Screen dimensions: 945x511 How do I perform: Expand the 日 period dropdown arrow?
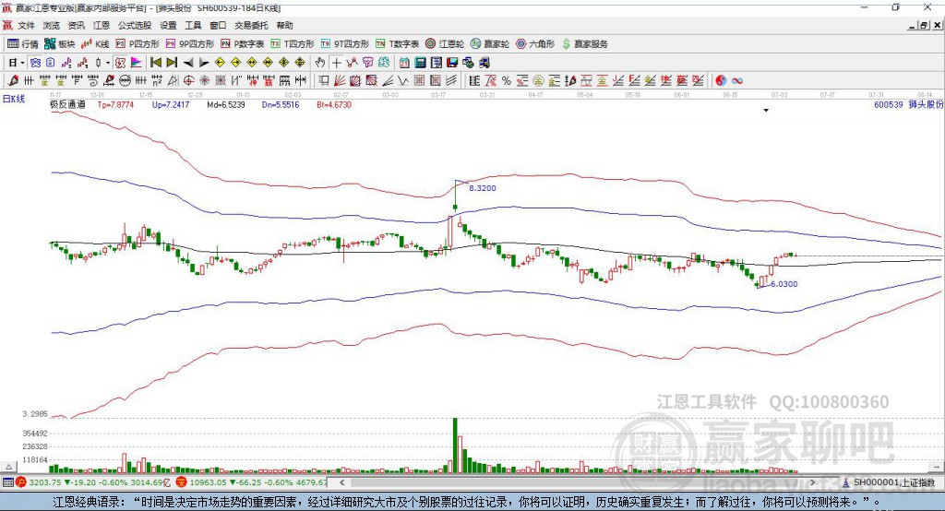point(22,63)
